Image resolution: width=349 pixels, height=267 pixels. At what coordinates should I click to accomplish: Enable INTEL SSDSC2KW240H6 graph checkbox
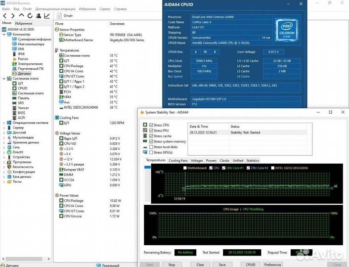(273, 168)
